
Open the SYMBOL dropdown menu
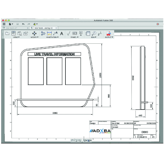pyautogui.click(x=74, y=37)
